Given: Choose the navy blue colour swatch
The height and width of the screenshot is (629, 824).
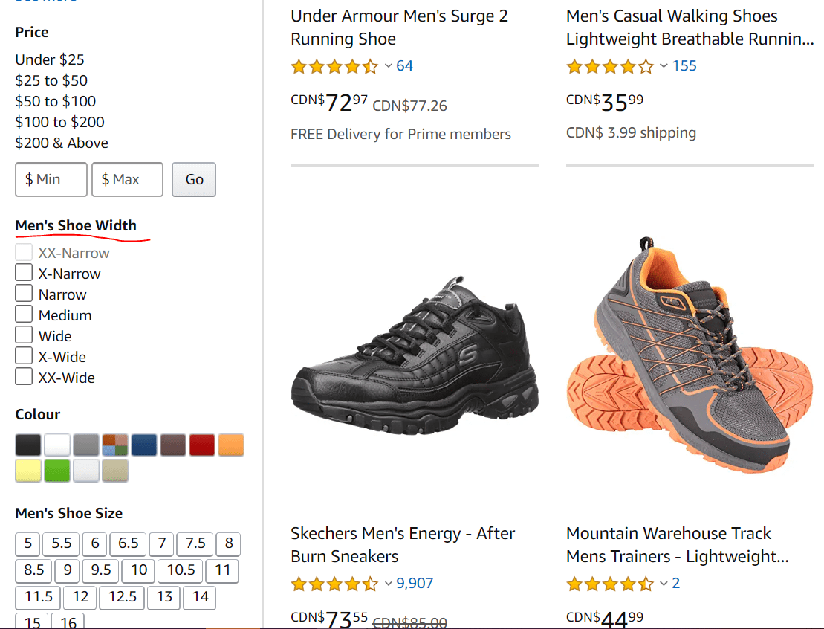Looking at the screenshot, I should [144, 445].
